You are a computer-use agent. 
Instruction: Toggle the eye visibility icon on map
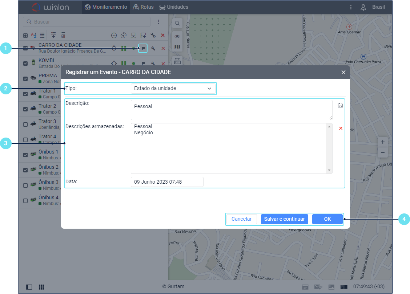[177, 36]
